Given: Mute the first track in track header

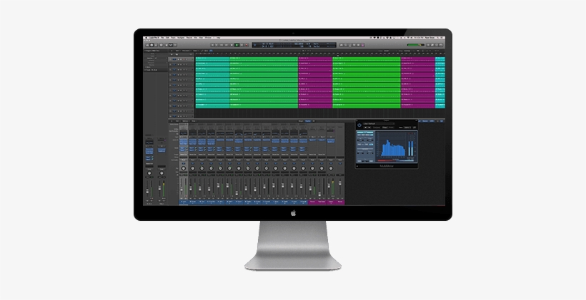Looking at the screenshot, I should pos(178,59).
